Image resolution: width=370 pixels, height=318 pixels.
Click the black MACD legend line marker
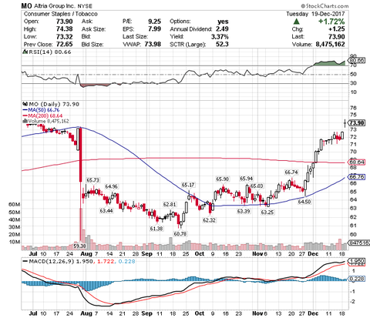click(25, 262)
